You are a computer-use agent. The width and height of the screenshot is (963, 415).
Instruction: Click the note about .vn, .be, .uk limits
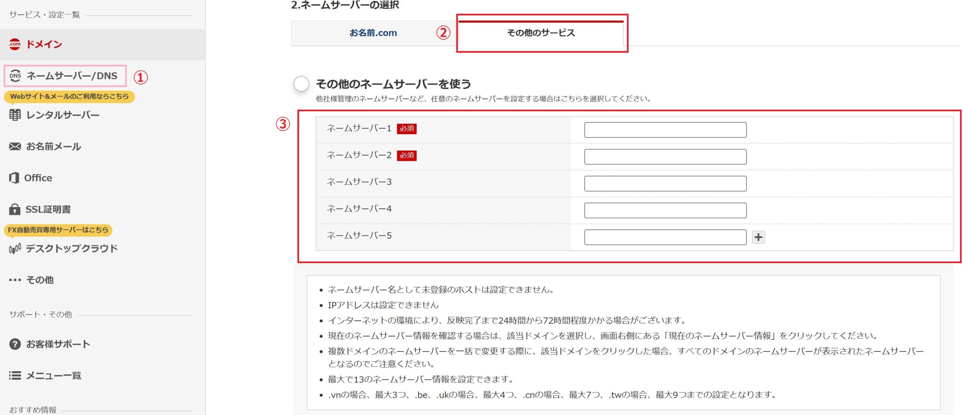coord(552,395)
